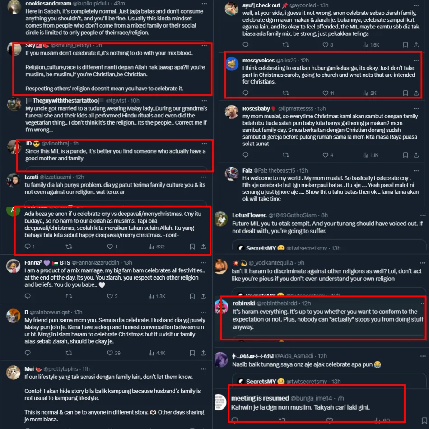Bookmark the Ada beza ye anon tweet

click(x=192, y=247)
